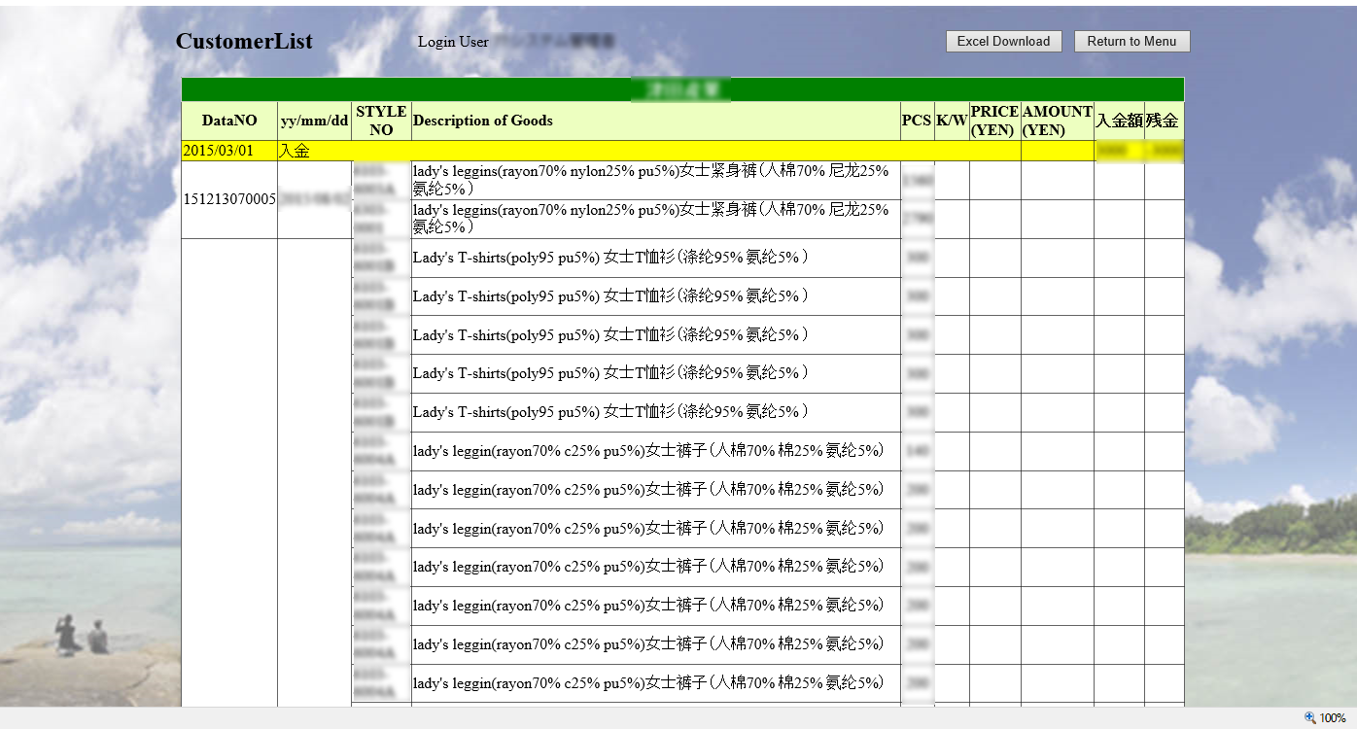
Task: Select the PCS column header
Action: point(916,121)
